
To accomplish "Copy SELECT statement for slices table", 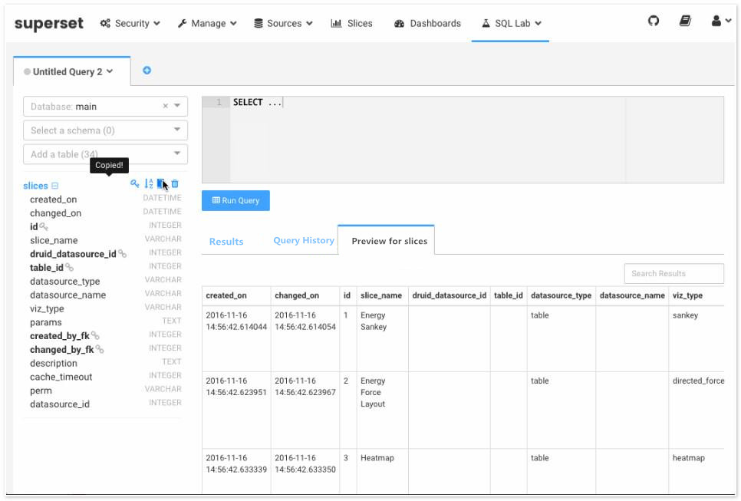I will click(x=160, y=183).
